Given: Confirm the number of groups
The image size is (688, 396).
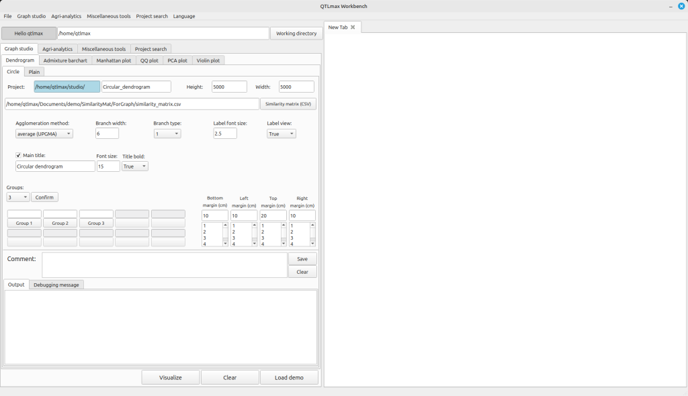Looking at the screenshot, I should pos(44,197).
